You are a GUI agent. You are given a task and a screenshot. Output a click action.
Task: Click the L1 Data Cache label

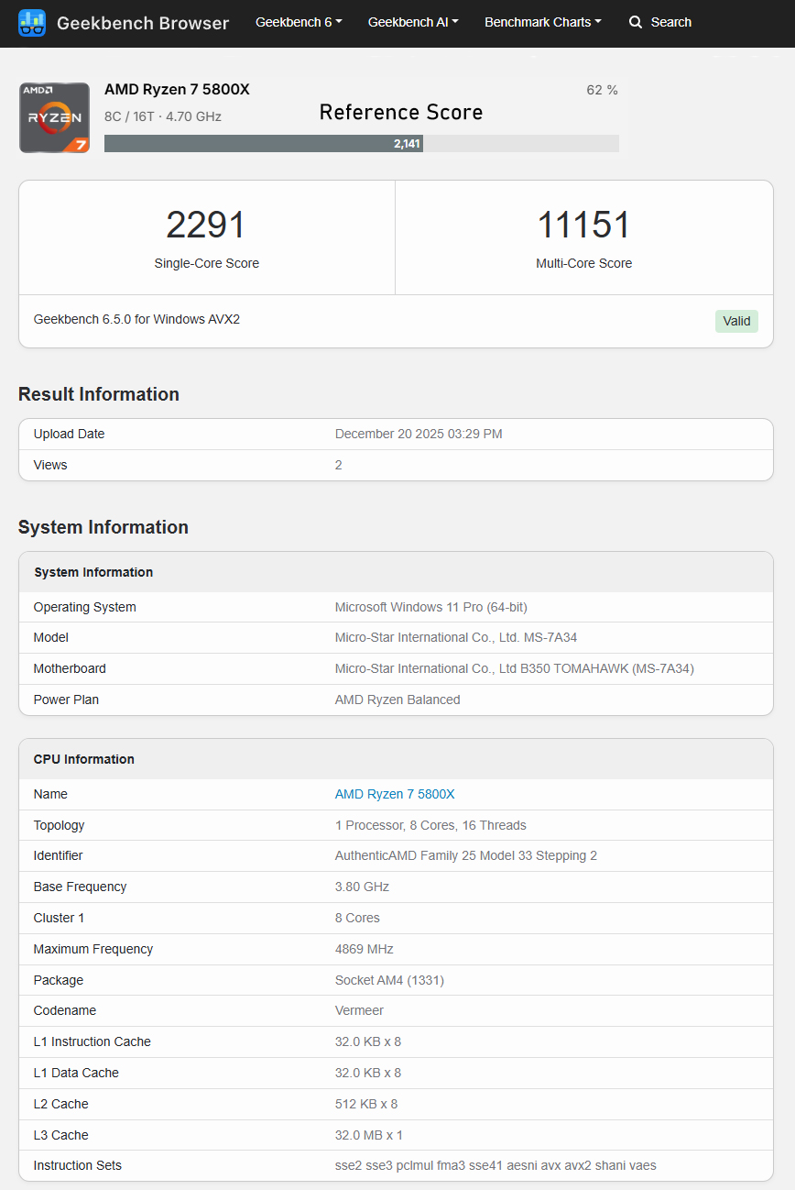point(76,1073)
